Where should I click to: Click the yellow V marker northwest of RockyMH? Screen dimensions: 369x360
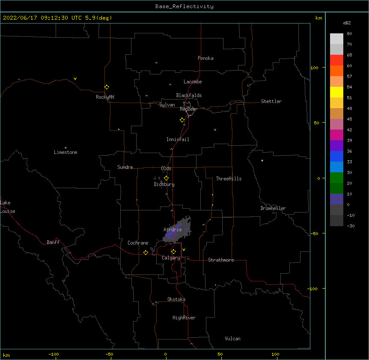(75, 79)
